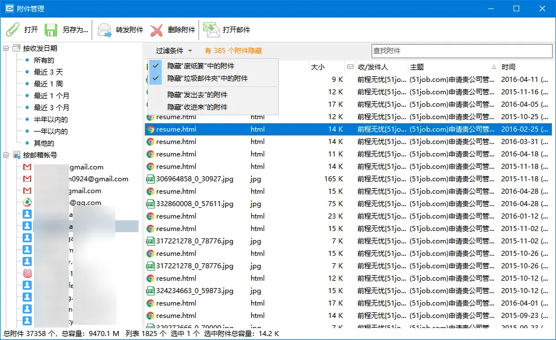Select 332860008_0_57611.jpg file

click(195, 204)
